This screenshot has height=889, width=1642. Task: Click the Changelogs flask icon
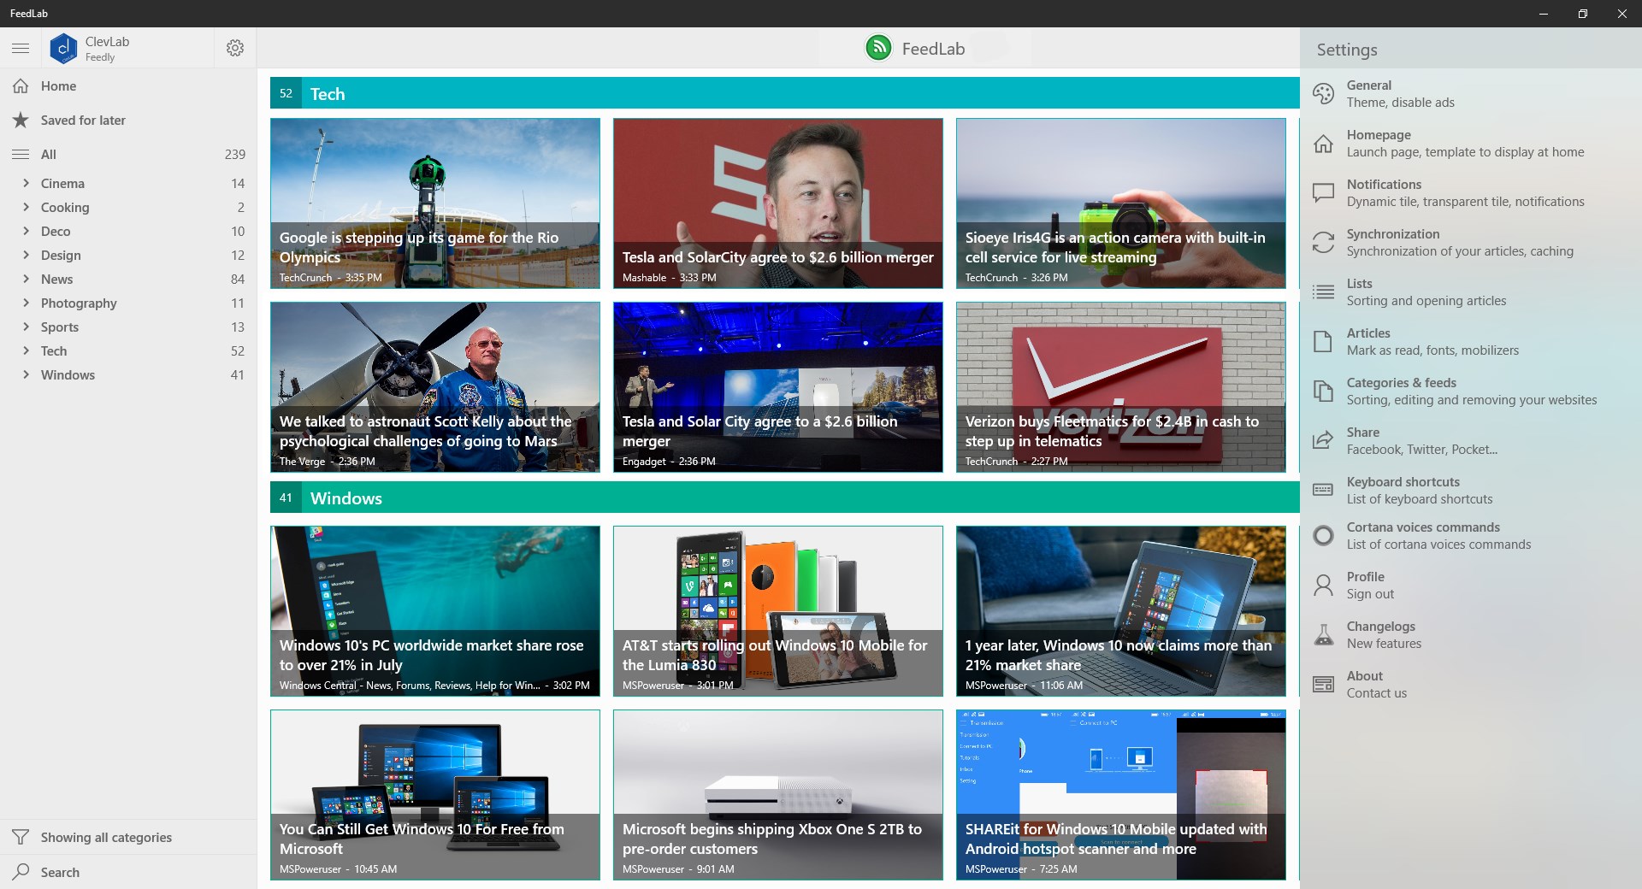click(x=1322, y=634)
